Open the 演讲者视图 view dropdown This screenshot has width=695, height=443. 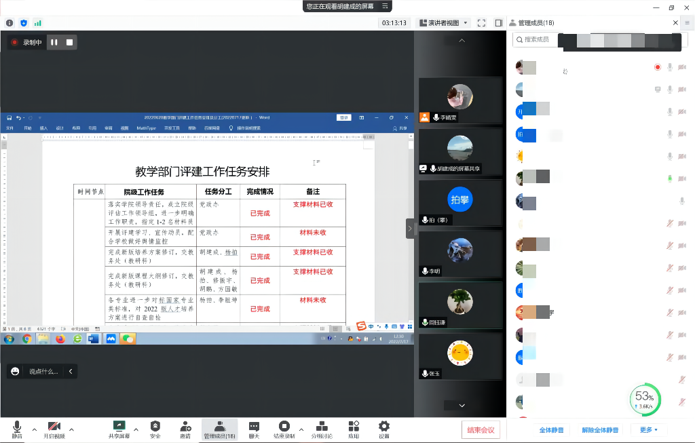(443, 22)
